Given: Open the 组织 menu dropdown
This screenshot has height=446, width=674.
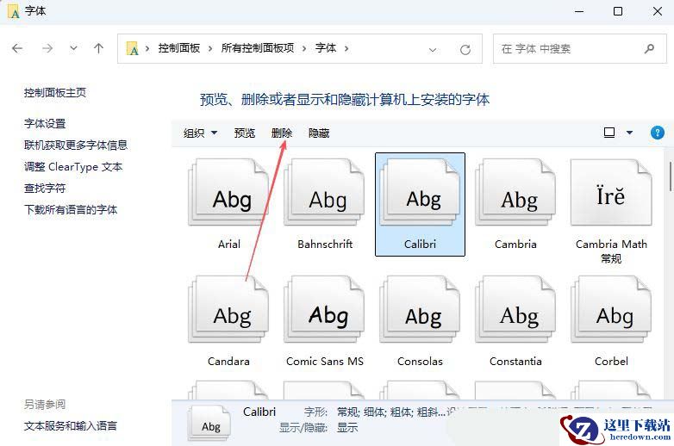Looking at the screenshot, I should 200,133.
